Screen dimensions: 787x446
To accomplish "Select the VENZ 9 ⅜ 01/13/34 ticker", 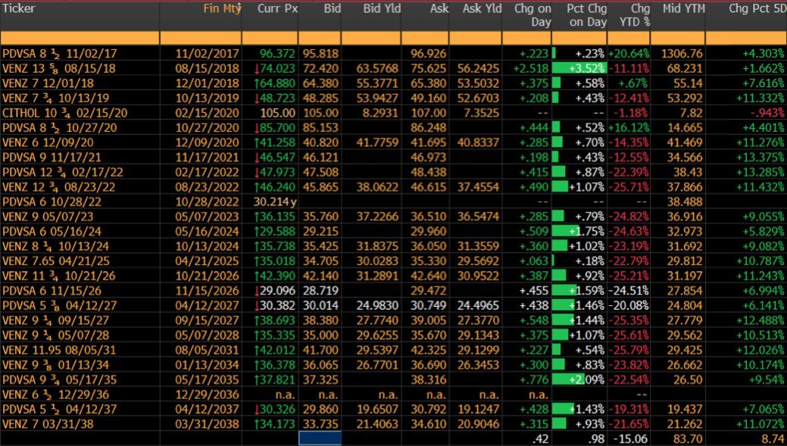I will (56, 365).
